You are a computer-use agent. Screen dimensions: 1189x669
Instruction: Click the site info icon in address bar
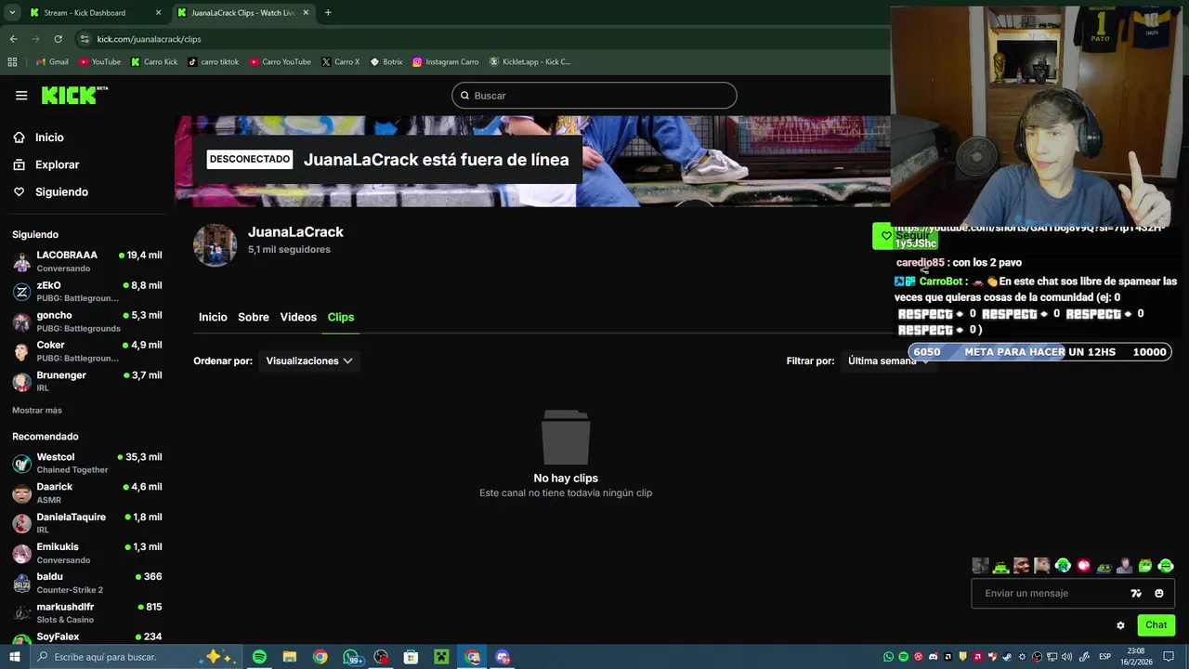pos(85,39)
